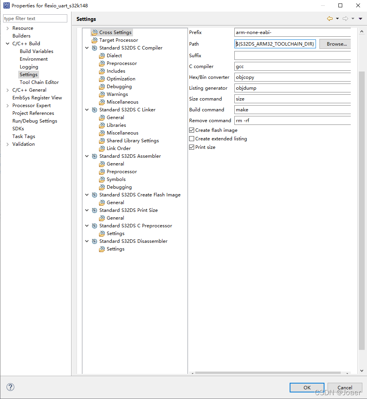Click the icon beside Settings under Disassembler
Image resolution: width=367 pixels, height=399 pixels.
pos(102,249)
